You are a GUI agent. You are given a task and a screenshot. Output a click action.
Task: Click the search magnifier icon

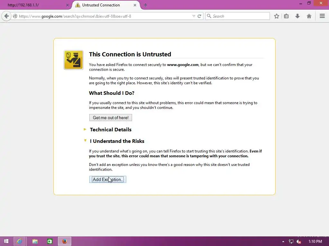point(209,16)
